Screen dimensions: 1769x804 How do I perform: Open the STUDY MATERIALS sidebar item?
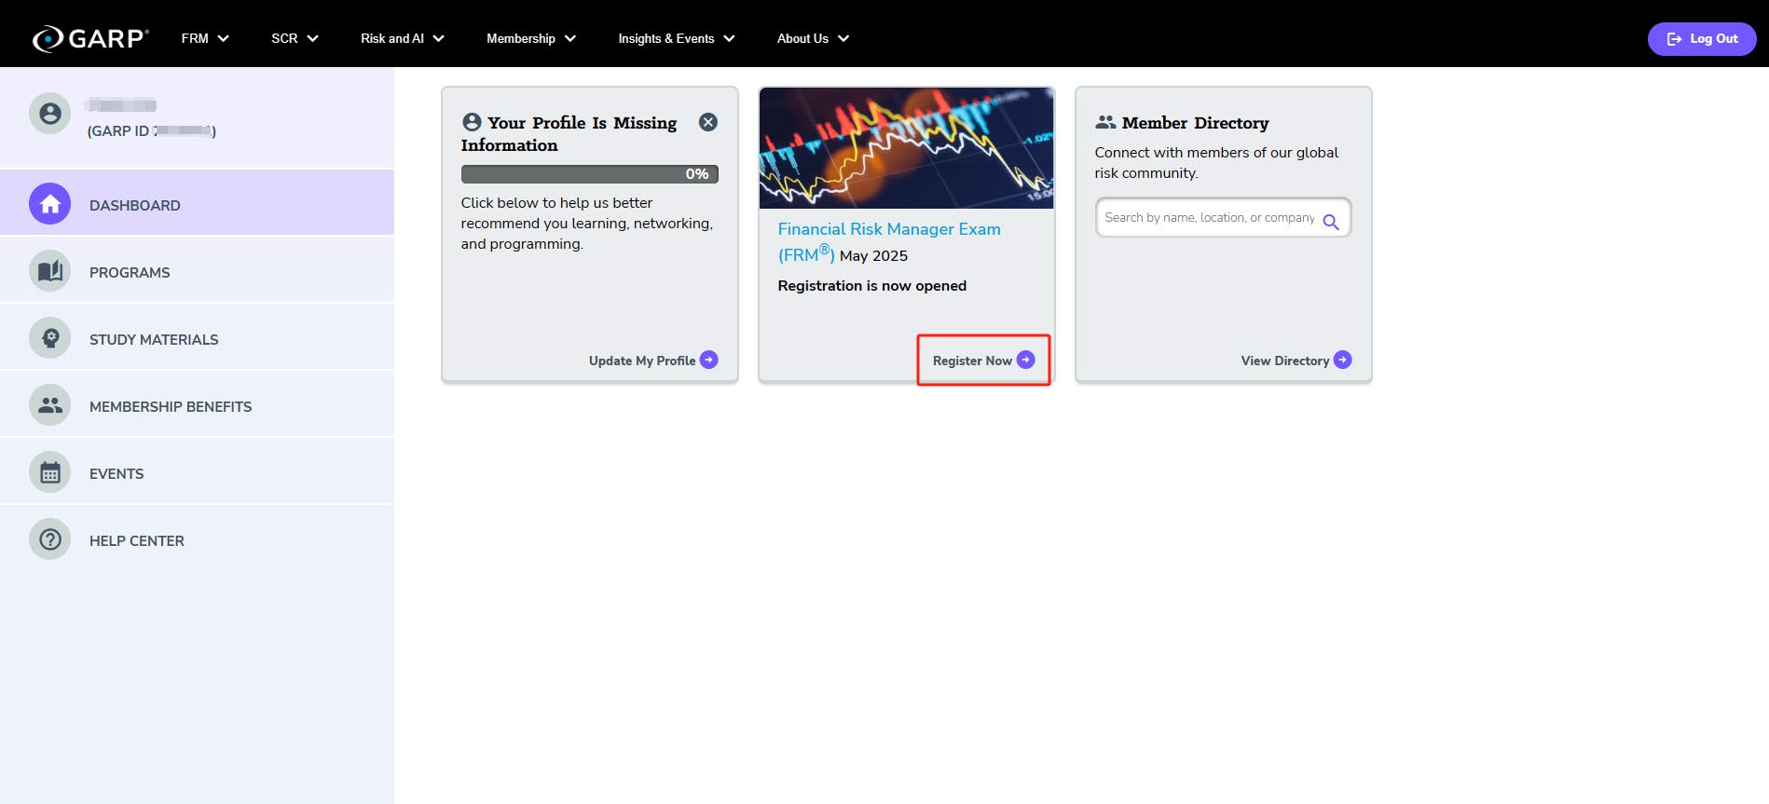[x=197, y=337]
